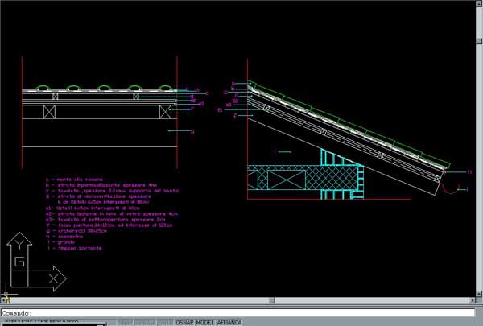Select the 'g' label in left section
The image size is (483, 326).
(x=191, y=131)
